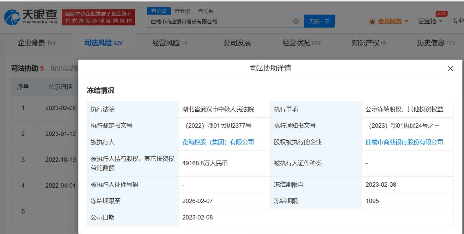464x234 pixels.
Task: Open 曲靖市商业银行股份有限公司 link in the dialog
Action: pyautogui.click(x=405, y=142)
